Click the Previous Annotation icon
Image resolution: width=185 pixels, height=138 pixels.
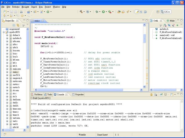click(x=11, y=16)
